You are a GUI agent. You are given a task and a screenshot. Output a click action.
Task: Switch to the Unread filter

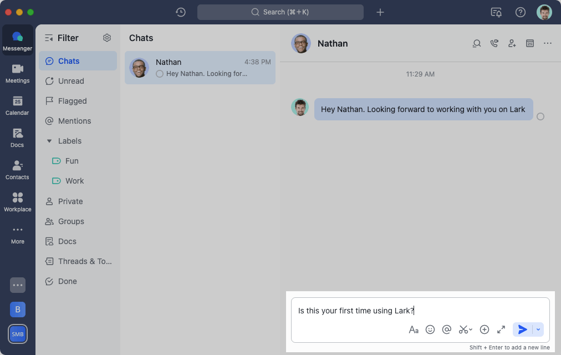(70, 81)
